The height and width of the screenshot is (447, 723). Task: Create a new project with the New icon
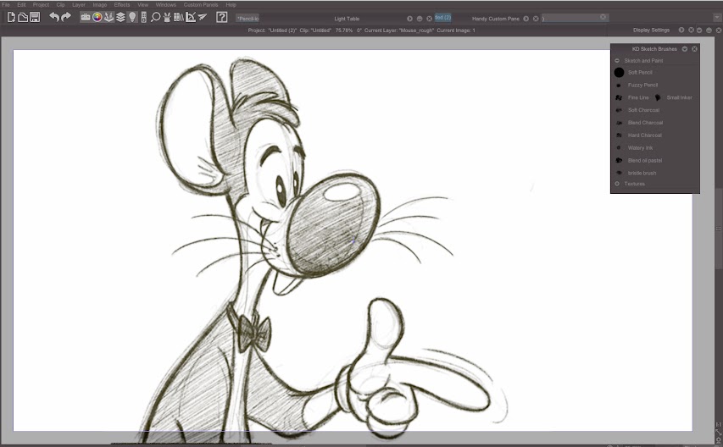point(11,18)
